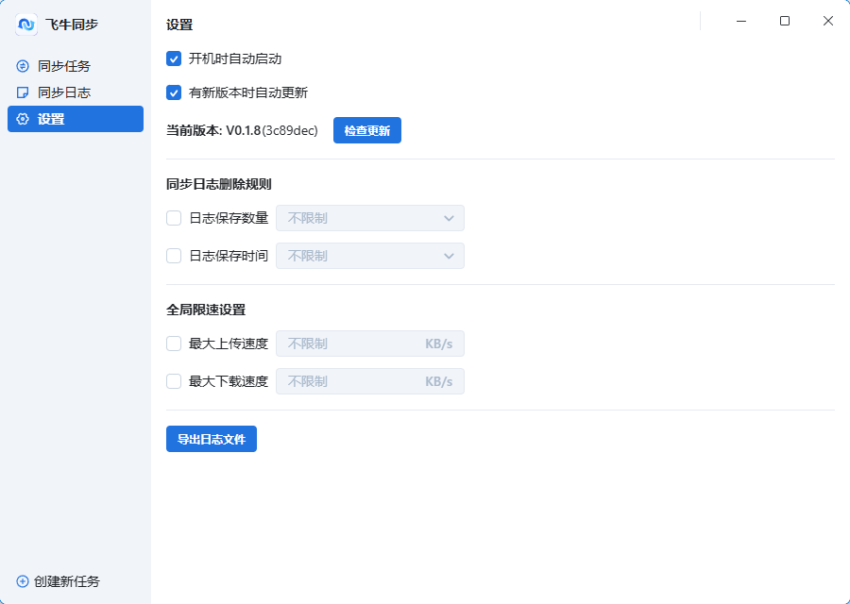Uncheck 有新版本时自动更新 option
This screenshot has height=604, width=850.
[x=174, y=92]
